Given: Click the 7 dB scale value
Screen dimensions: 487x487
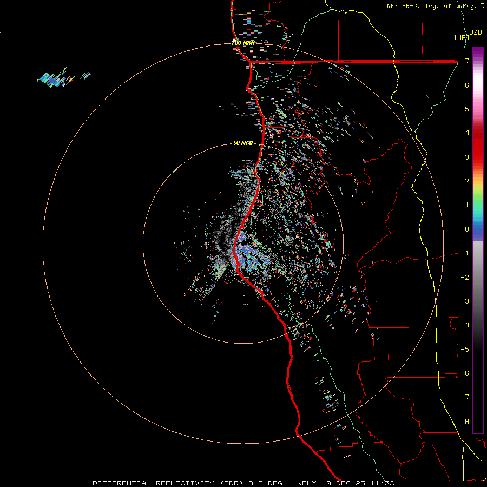Looking at the screenshot, I should tap(467, 61).
